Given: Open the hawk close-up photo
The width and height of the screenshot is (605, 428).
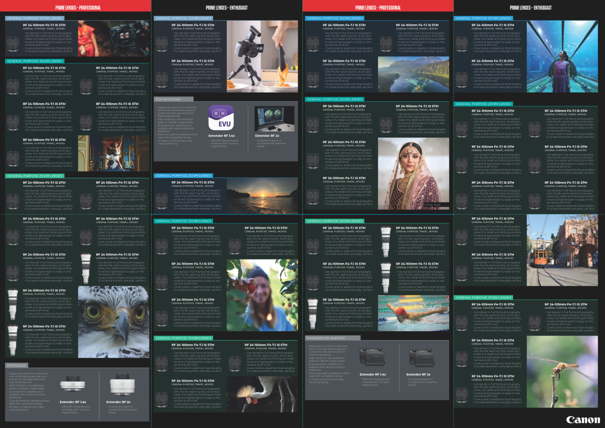Looking at the screenshot, I should tap(114, 322).
